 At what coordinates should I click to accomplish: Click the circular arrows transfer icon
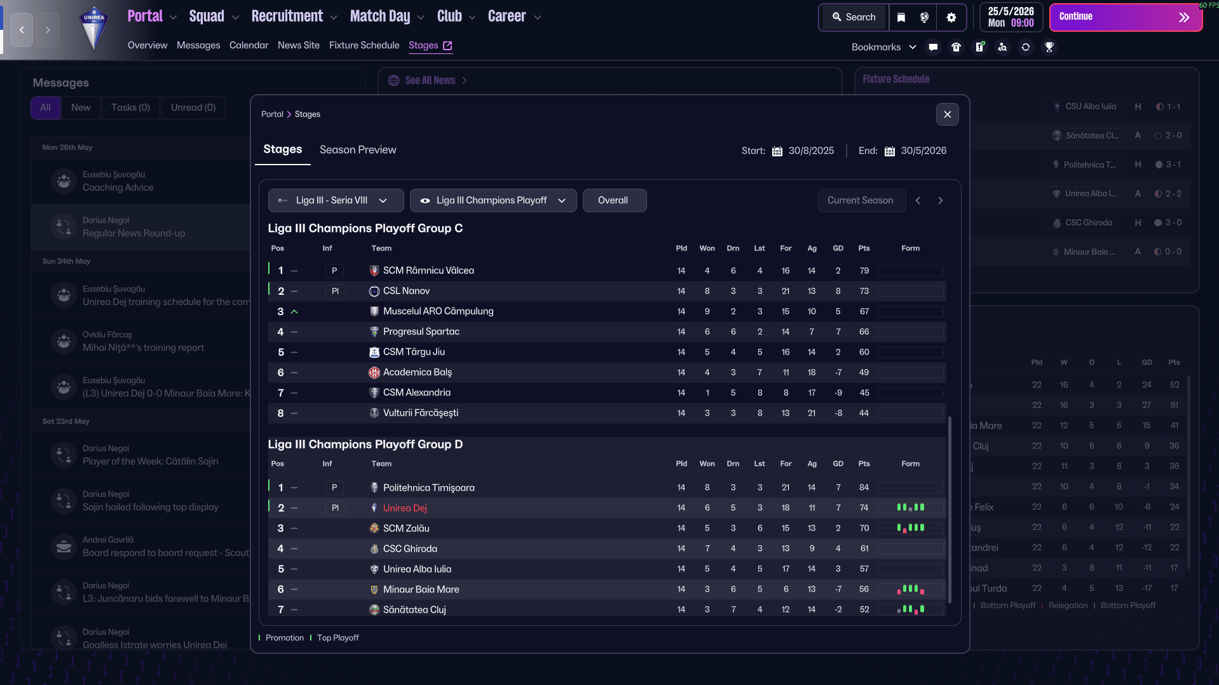click(x=1026, y=47)
